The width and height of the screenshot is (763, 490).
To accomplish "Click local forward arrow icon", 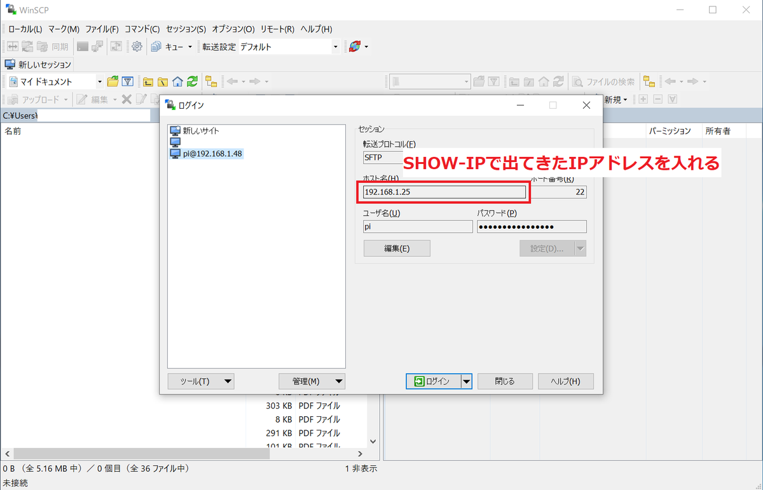I will (x=254, y=81).
